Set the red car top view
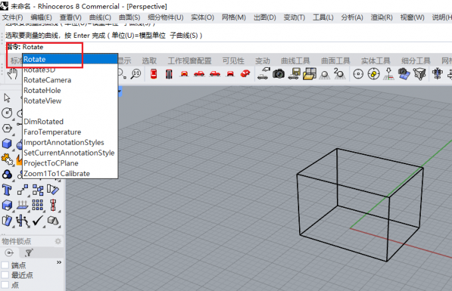 pyautogui.click(x=154, y=74)
